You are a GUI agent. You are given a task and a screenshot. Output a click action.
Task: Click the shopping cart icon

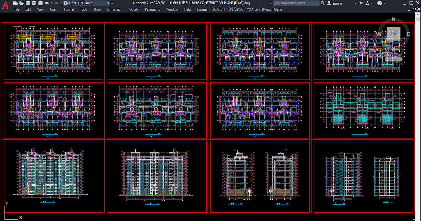point(361,3)
